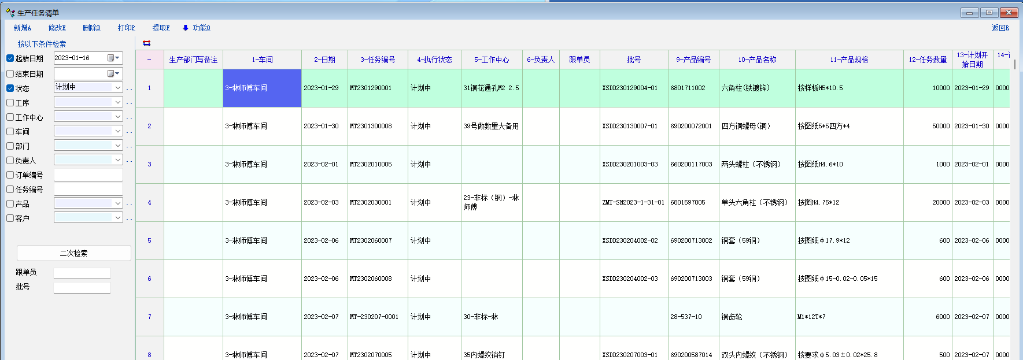Click the app icon in the title bar

tap(10, 13)
